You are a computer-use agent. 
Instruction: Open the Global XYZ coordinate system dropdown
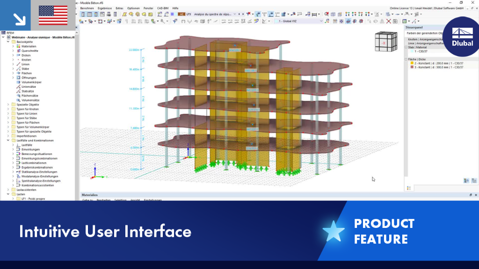click(298, 21)
